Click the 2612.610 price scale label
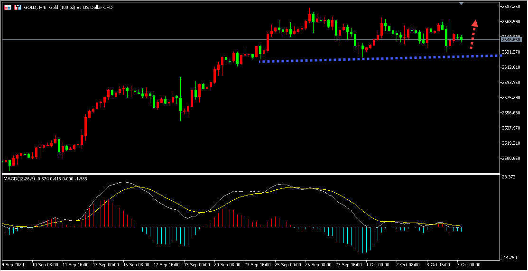The width and height of the screenshot is (528, 271). [x=512, y=67]
